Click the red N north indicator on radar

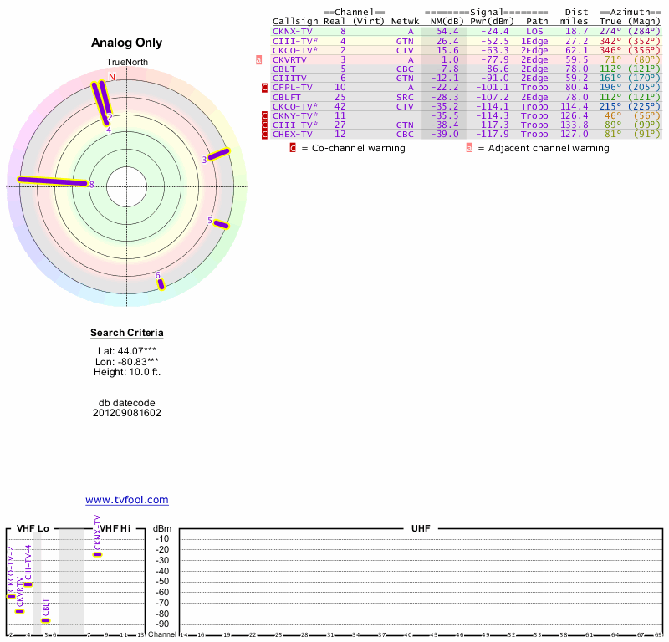pos(111,77)
